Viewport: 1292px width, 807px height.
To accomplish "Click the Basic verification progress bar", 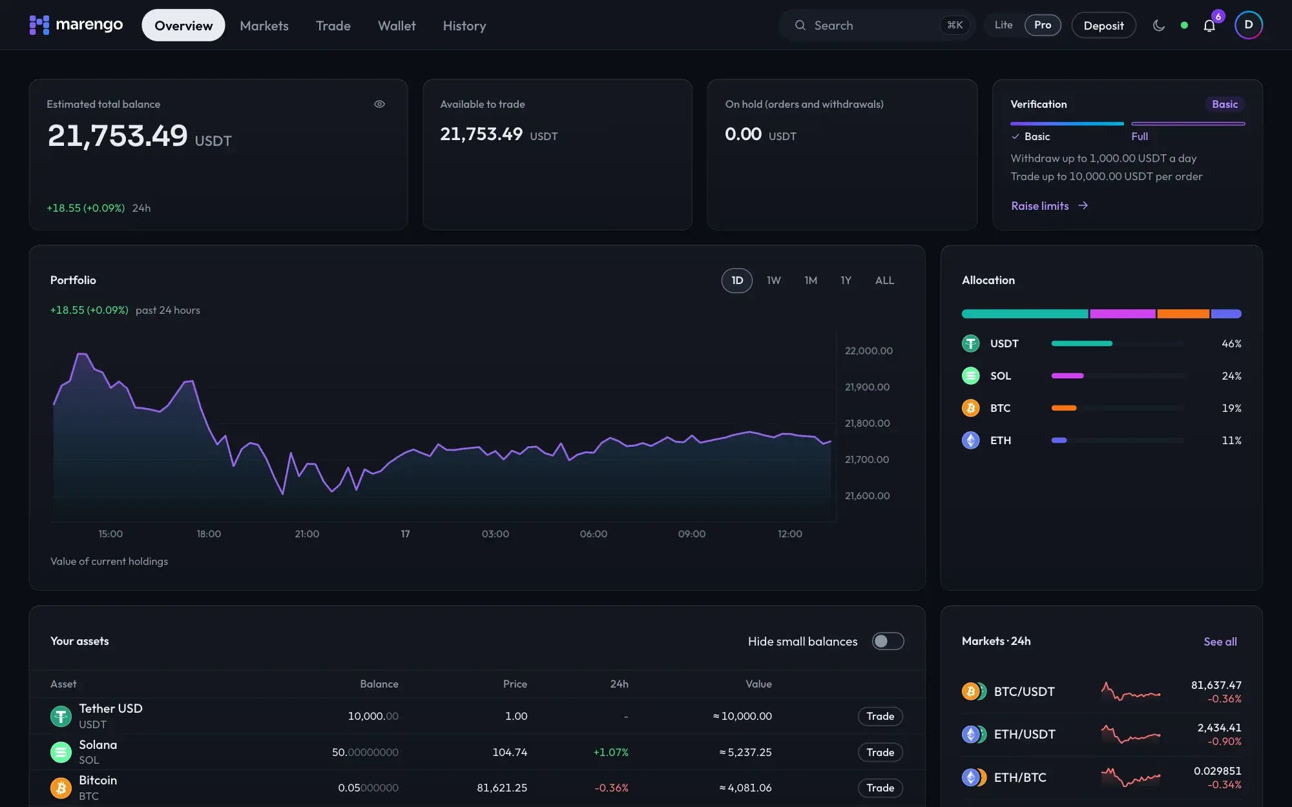I will point(1067,123).
